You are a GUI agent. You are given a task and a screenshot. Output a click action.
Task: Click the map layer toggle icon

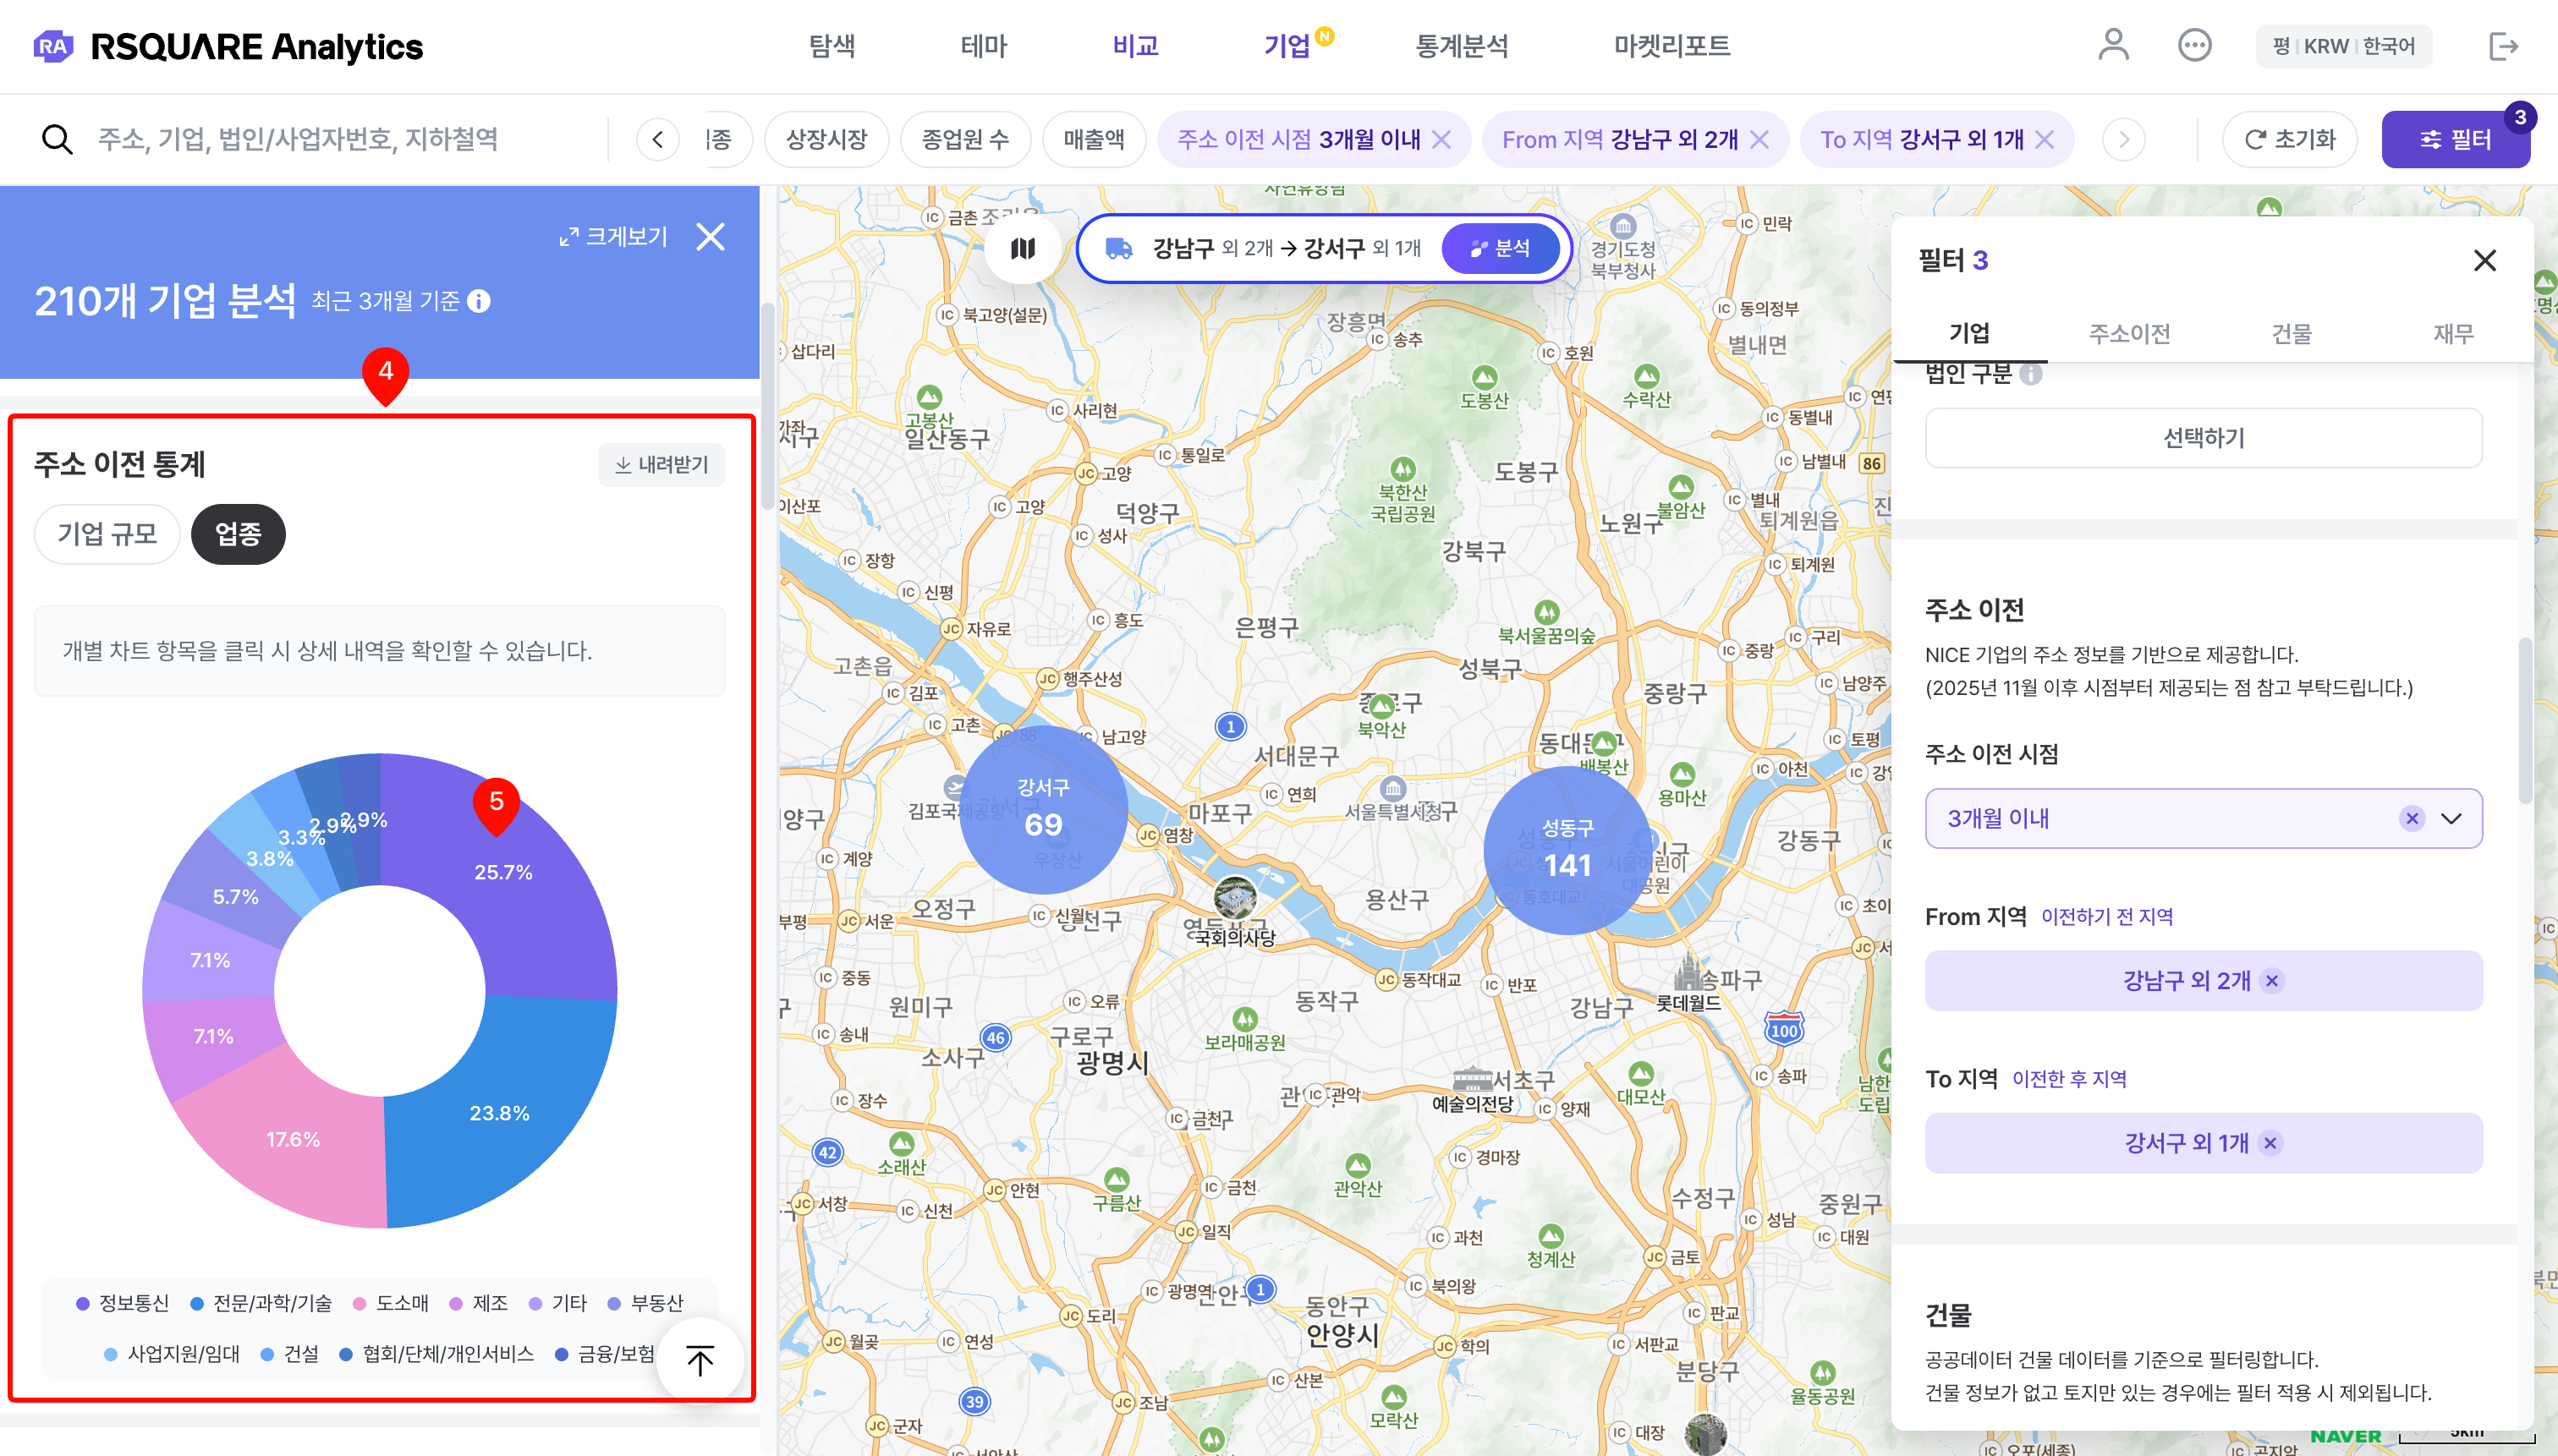click(1023, 248)
